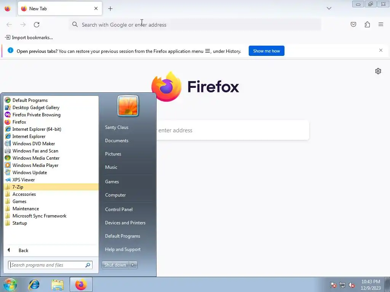Open Windows Media Center
The image size is (390, 292).
pos(51,158)
